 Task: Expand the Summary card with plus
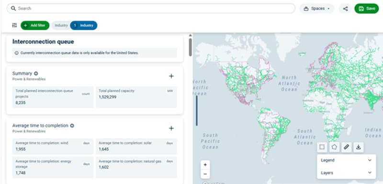click(171, 76)
